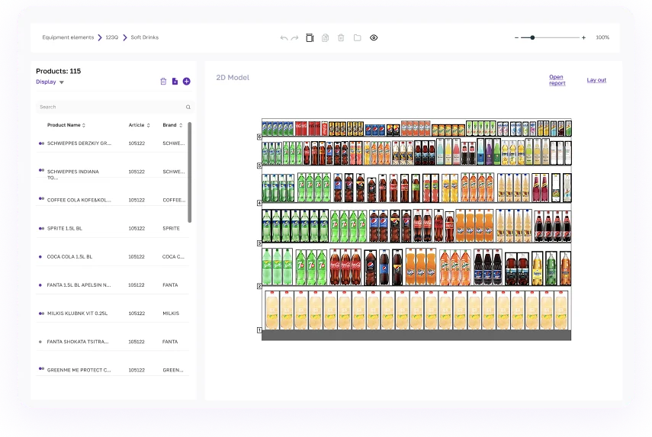The image size is (652, 437).
Task: Toggle the eye visibility icon
Action: pyautogui.click(x=374, y=38)
